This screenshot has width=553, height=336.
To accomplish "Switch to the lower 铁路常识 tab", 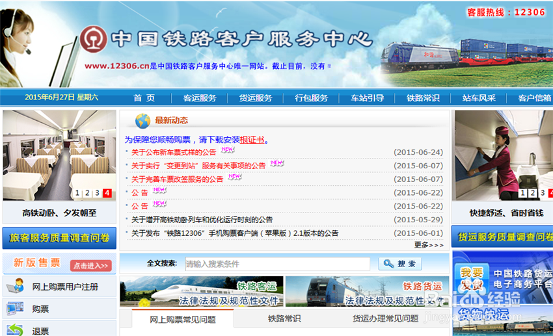I will [x=284, y=318].
